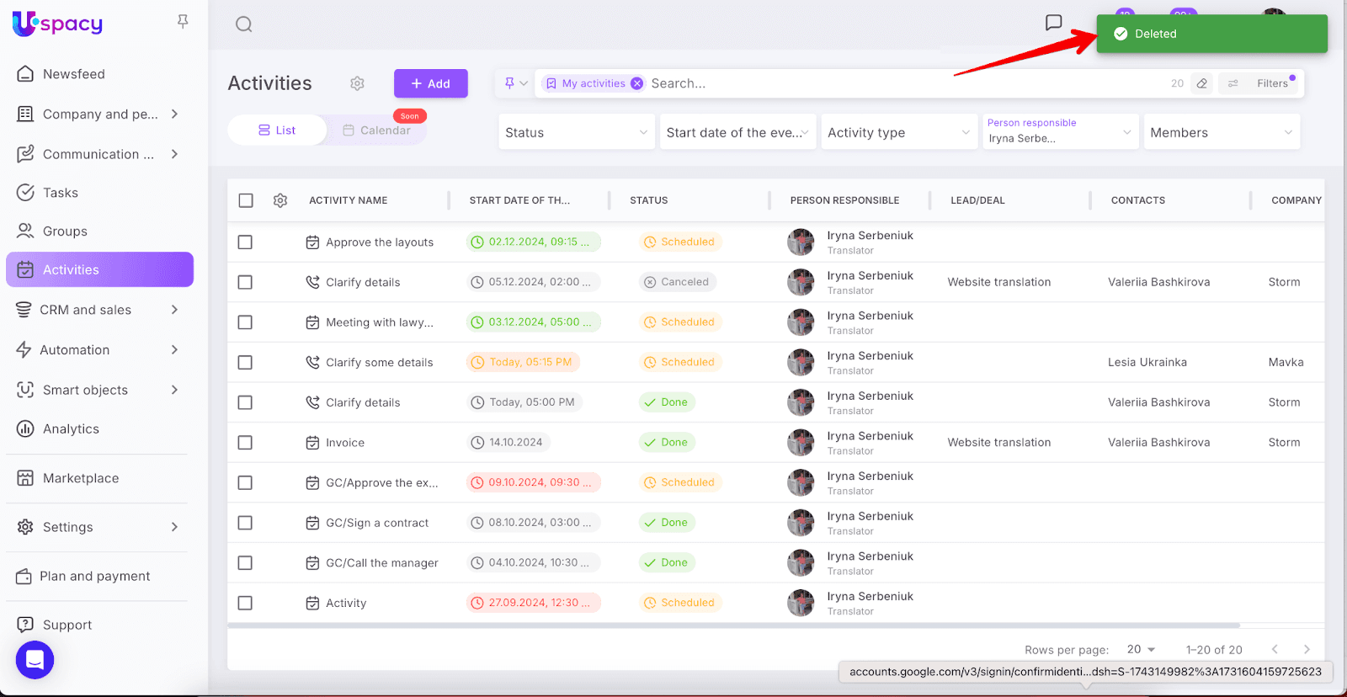Tick the checkbox for Approve the layouts
Image resolution: width=1347 pixels, height=697 pixels.
click(x=245, y=242)
